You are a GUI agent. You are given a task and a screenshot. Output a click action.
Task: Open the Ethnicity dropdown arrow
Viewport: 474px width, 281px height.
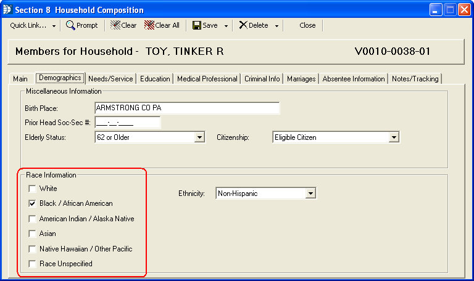tap(310, 193)
